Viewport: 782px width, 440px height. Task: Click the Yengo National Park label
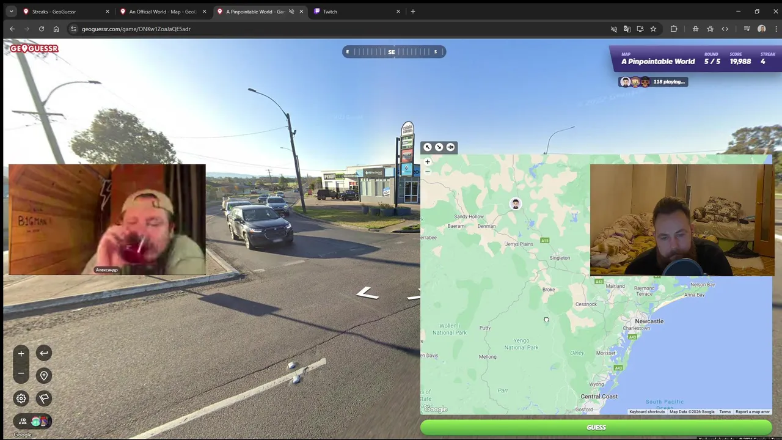pos(521,344)
